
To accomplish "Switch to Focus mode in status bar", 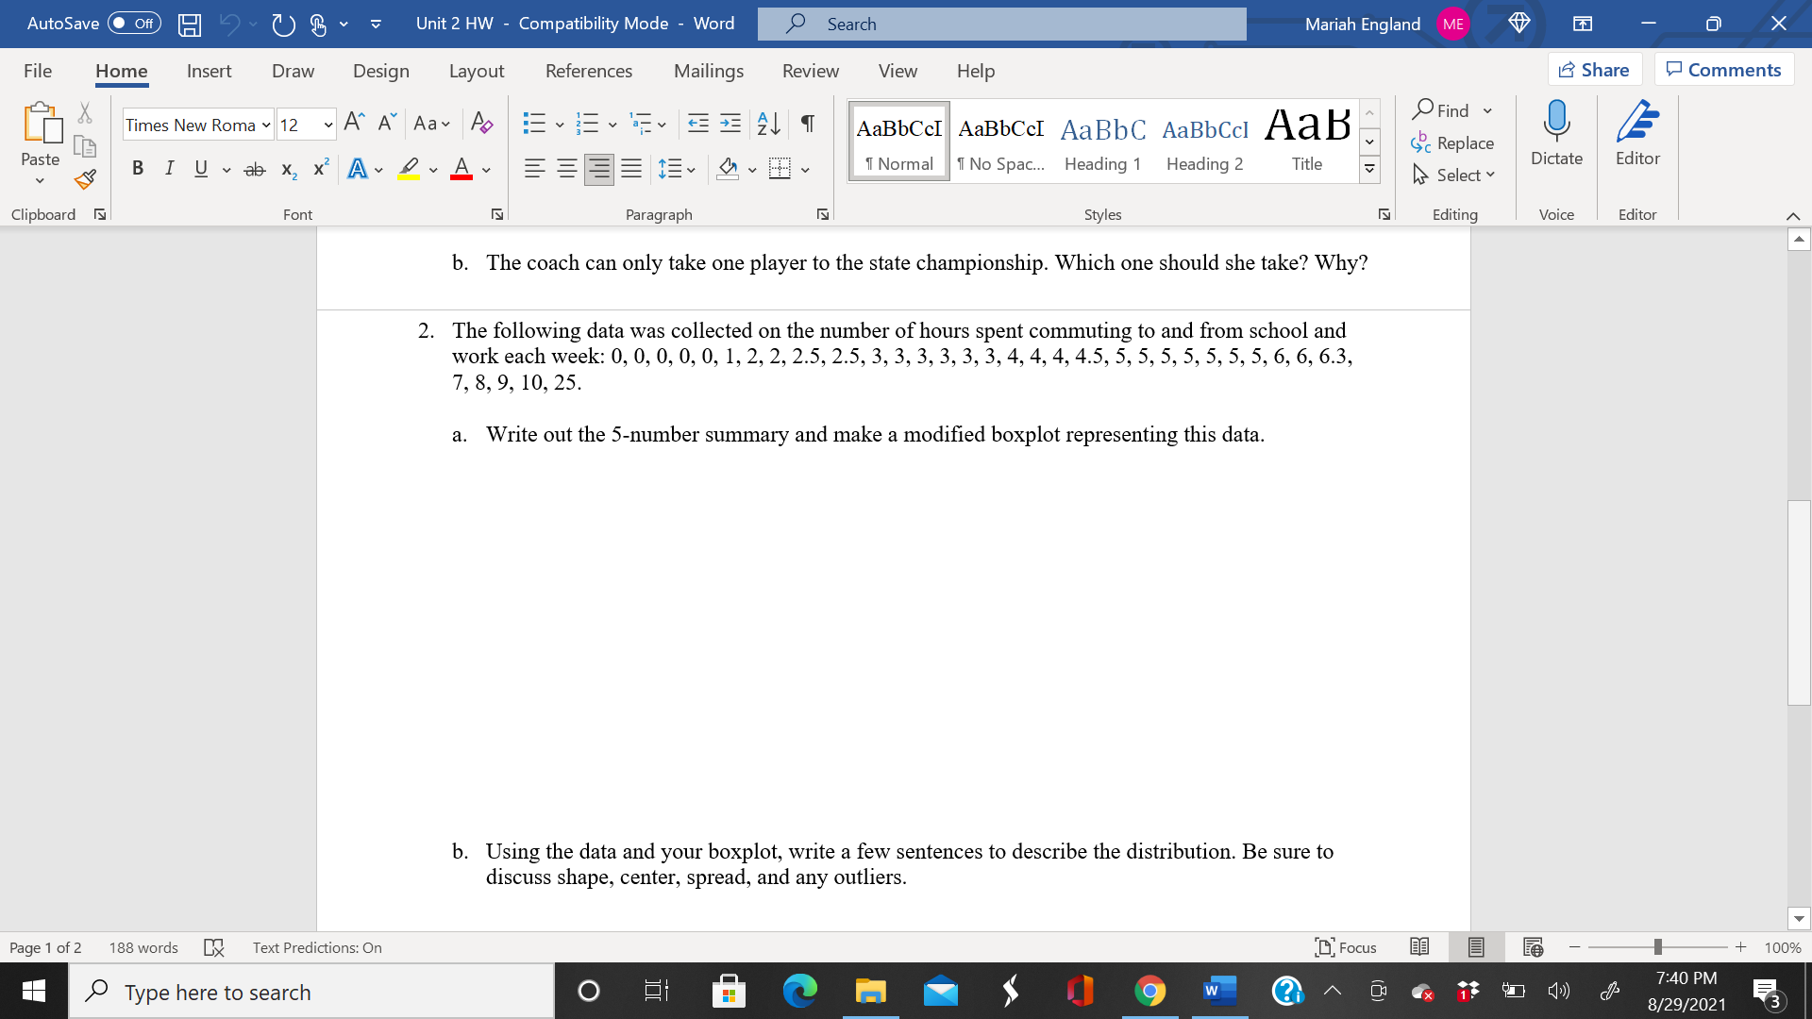I will [x=1346, y=947].
